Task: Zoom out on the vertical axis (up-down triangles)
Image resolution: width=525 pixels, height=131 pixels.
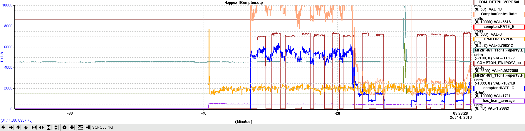Action: tap(56, 127)
